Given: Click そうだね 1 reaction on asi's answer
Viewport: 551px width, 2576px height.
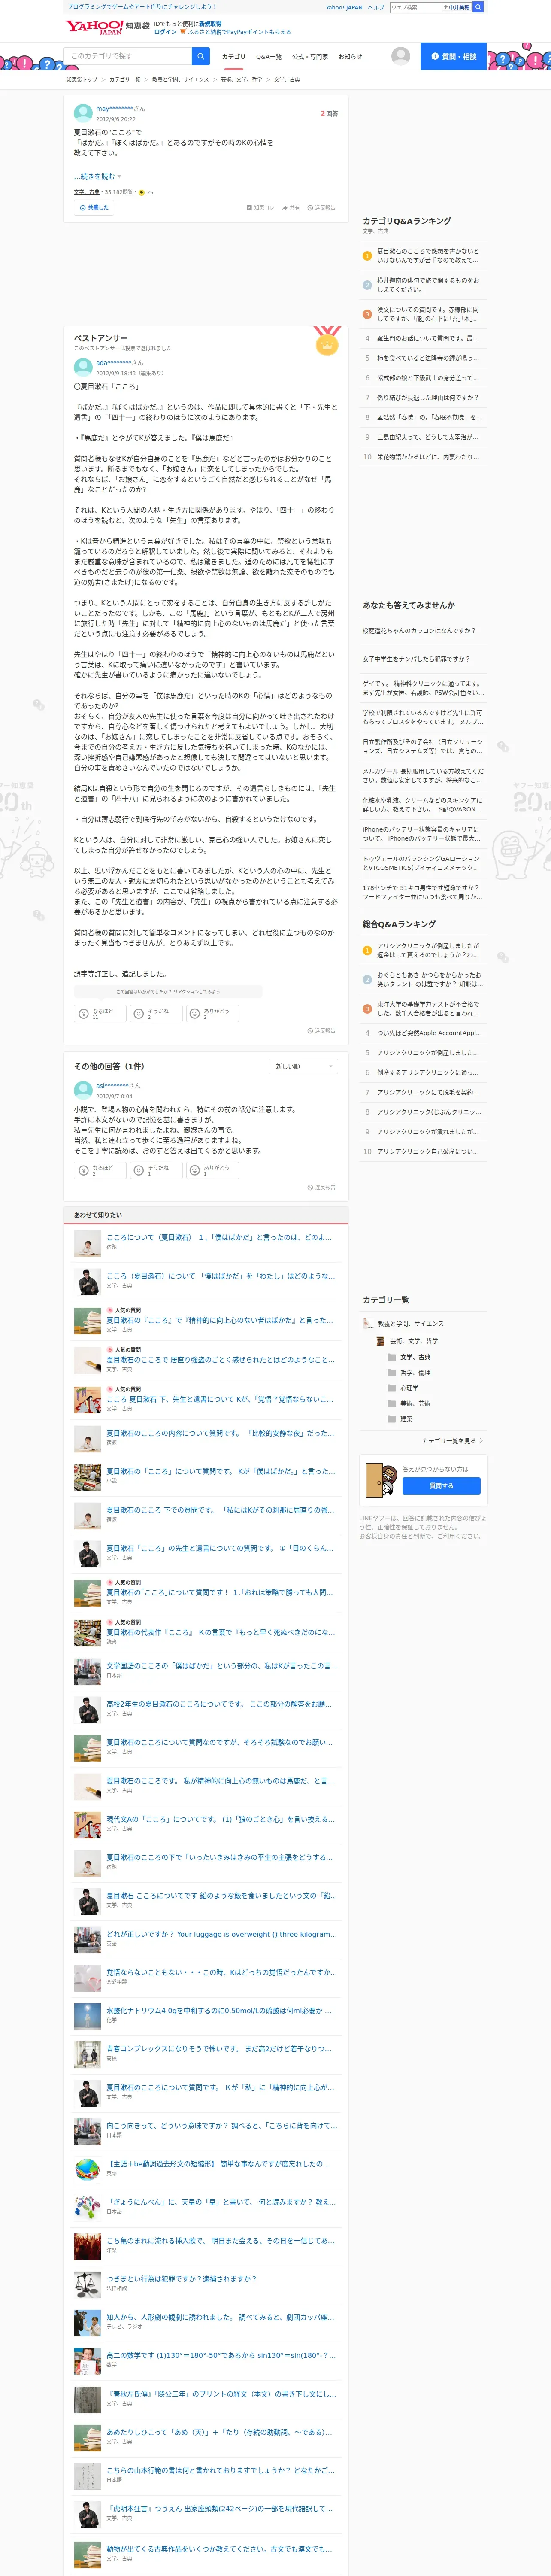Looking at the screenshot, I should [157, 1170].
